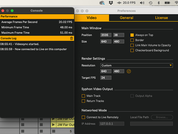Switch to the License tab
Image resolution: width=178 pixels, height=134 pixels.
161,18
